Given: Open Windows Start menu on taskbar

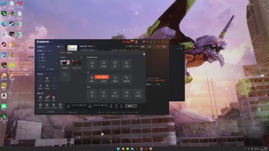Looking at the screenshot, I should (x=118, y=149).
